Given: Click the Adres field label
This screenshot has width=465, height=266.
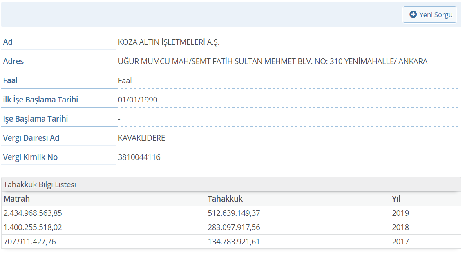Looking at the screenshot, I should [x=13, y=61].
